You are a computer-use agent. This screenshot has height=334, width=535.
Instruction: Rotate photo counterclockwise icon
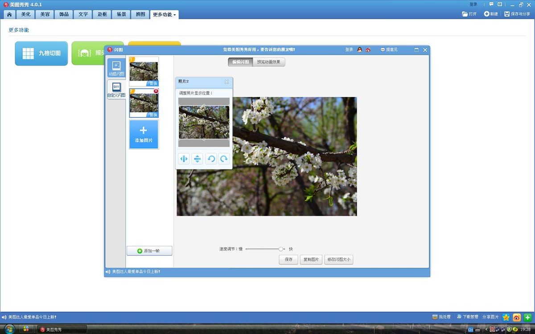211,159
